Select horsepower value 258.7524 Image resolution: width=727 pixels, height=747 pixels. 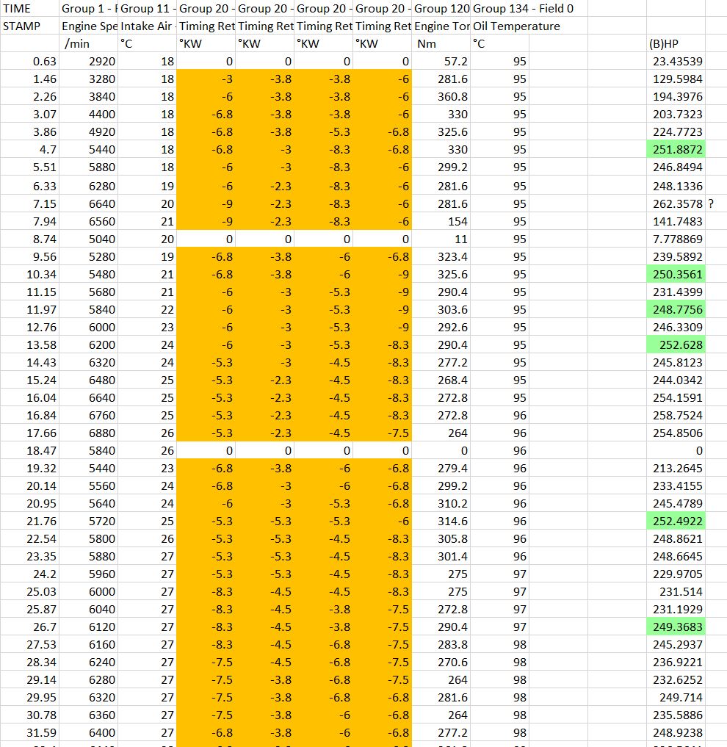point(676,416)
